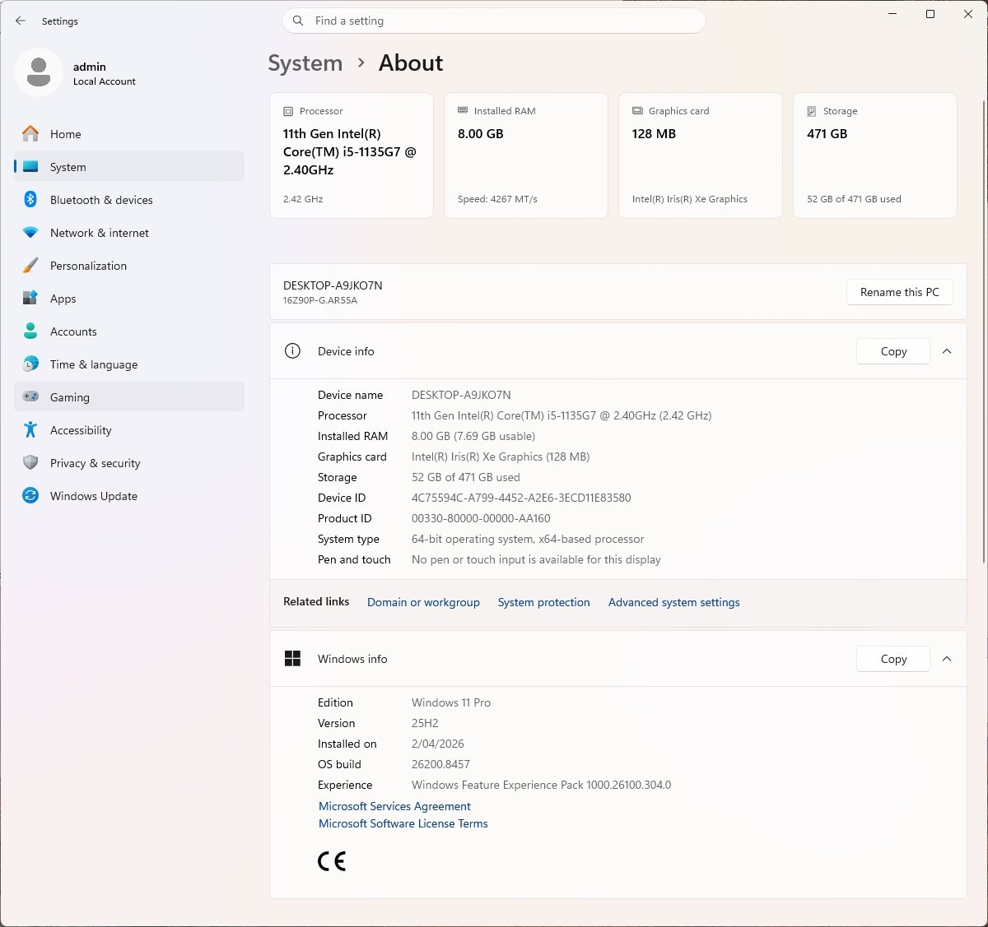This screenshot has height=927, width=988.
Task: Copy the Device info details
Action: (x=893, y=351)
